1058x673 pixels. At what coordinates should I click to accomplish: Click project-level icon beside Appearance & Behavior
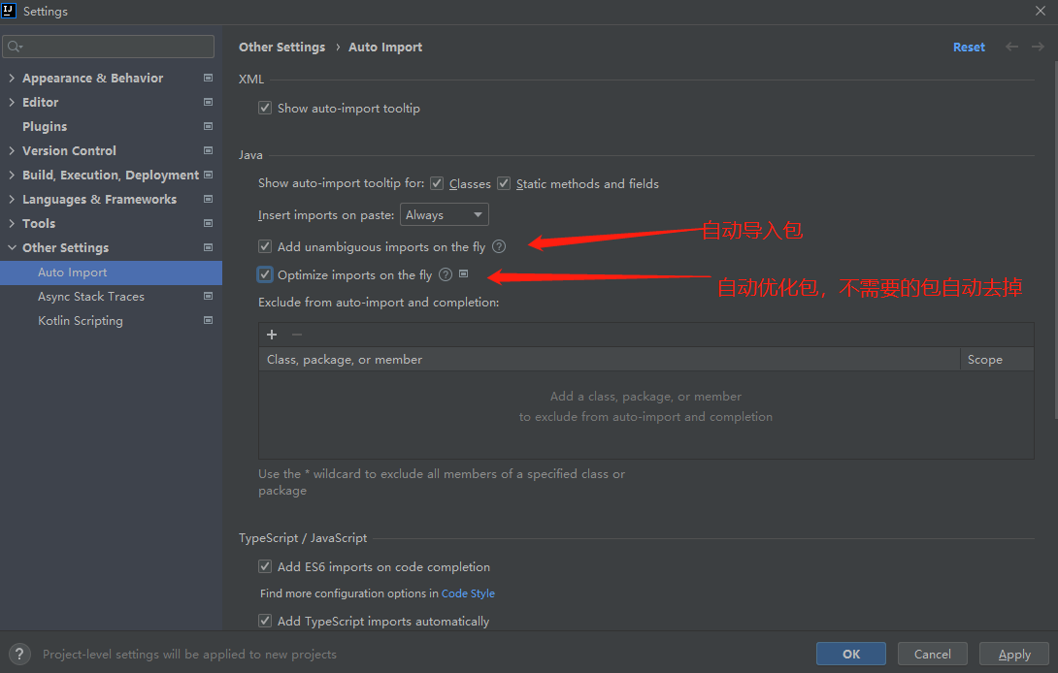[x=208, y=79]
